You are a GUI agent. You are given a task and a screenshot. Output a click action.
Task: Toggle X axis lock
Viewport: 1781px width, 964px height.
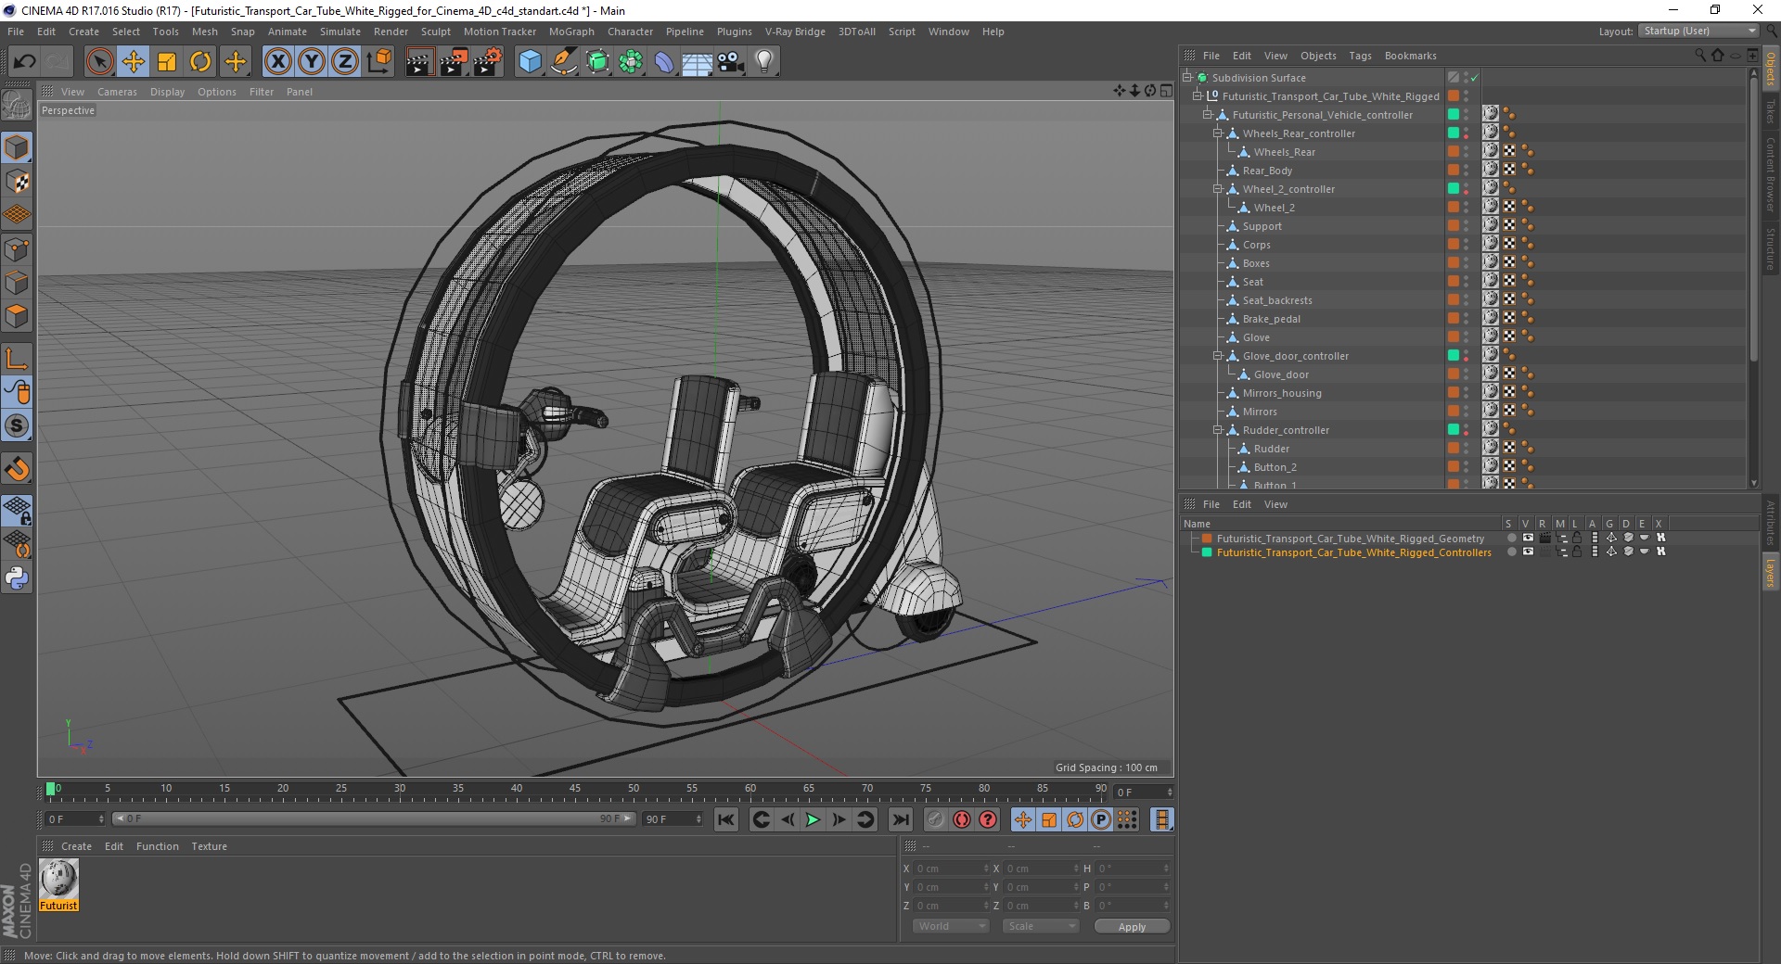[277, 62]
